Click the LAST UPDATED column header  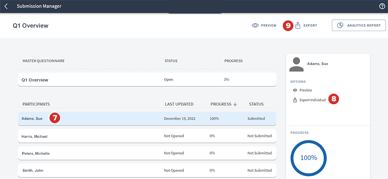pyautogui.click(x=179, y=104)
